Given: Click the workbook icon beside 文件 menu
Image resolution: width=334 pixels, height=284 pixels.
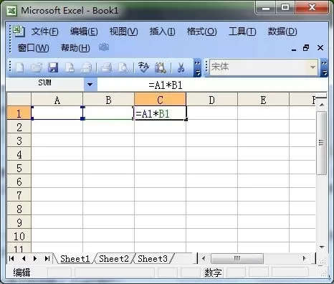Looking at the screenshot, I should pyautogui.click(x=19, y=31).
